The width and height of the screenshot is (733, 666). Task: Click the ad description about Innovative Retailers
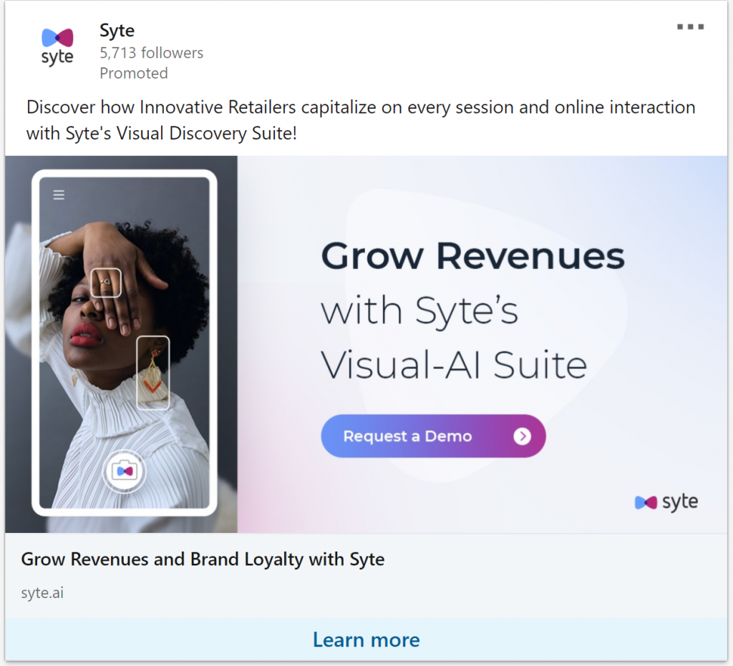coord(361,120)
